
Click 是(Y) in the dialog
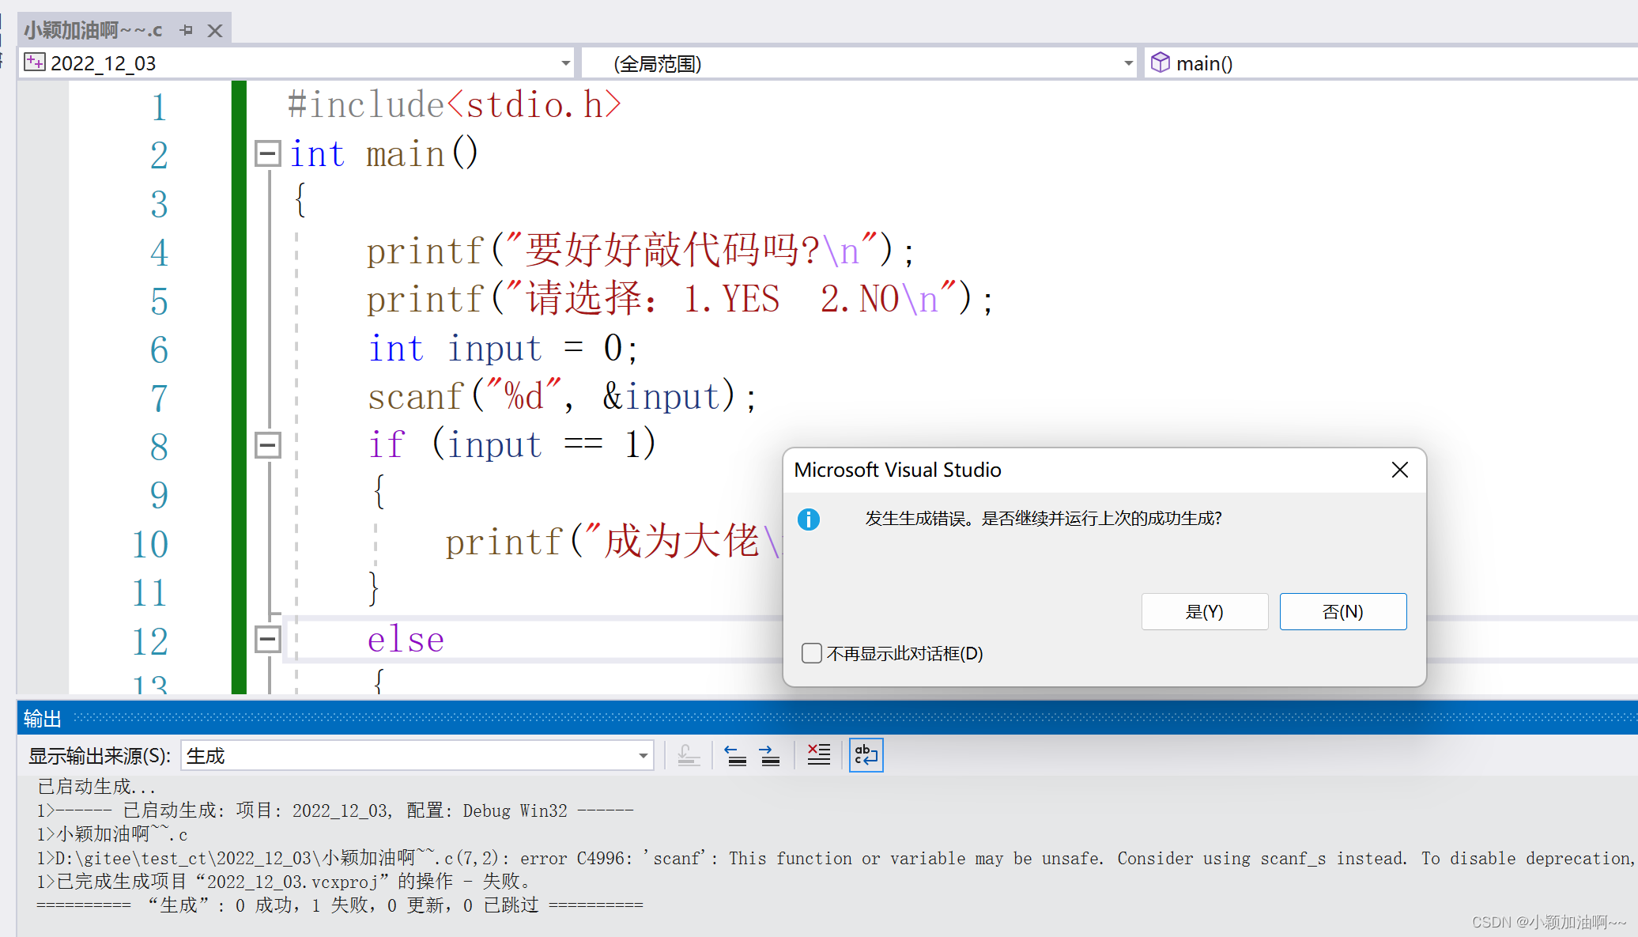[1205, 611]
